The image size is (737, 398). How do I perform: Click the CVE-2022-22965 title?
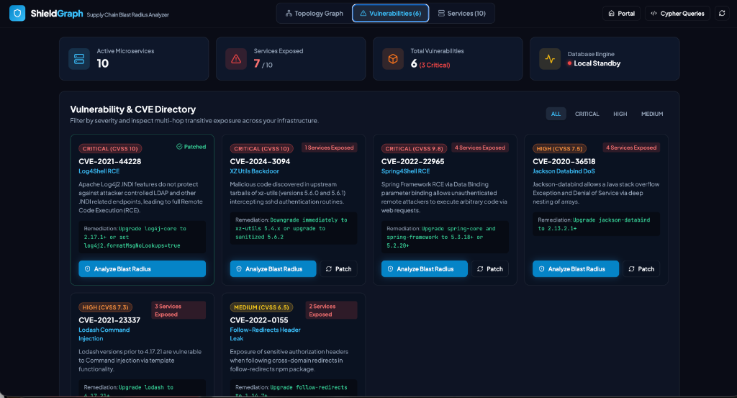412,161
